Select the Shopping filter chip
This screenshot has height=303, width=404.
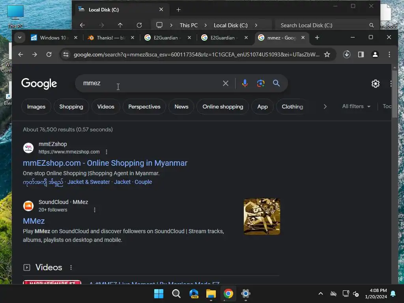point(71,107)
